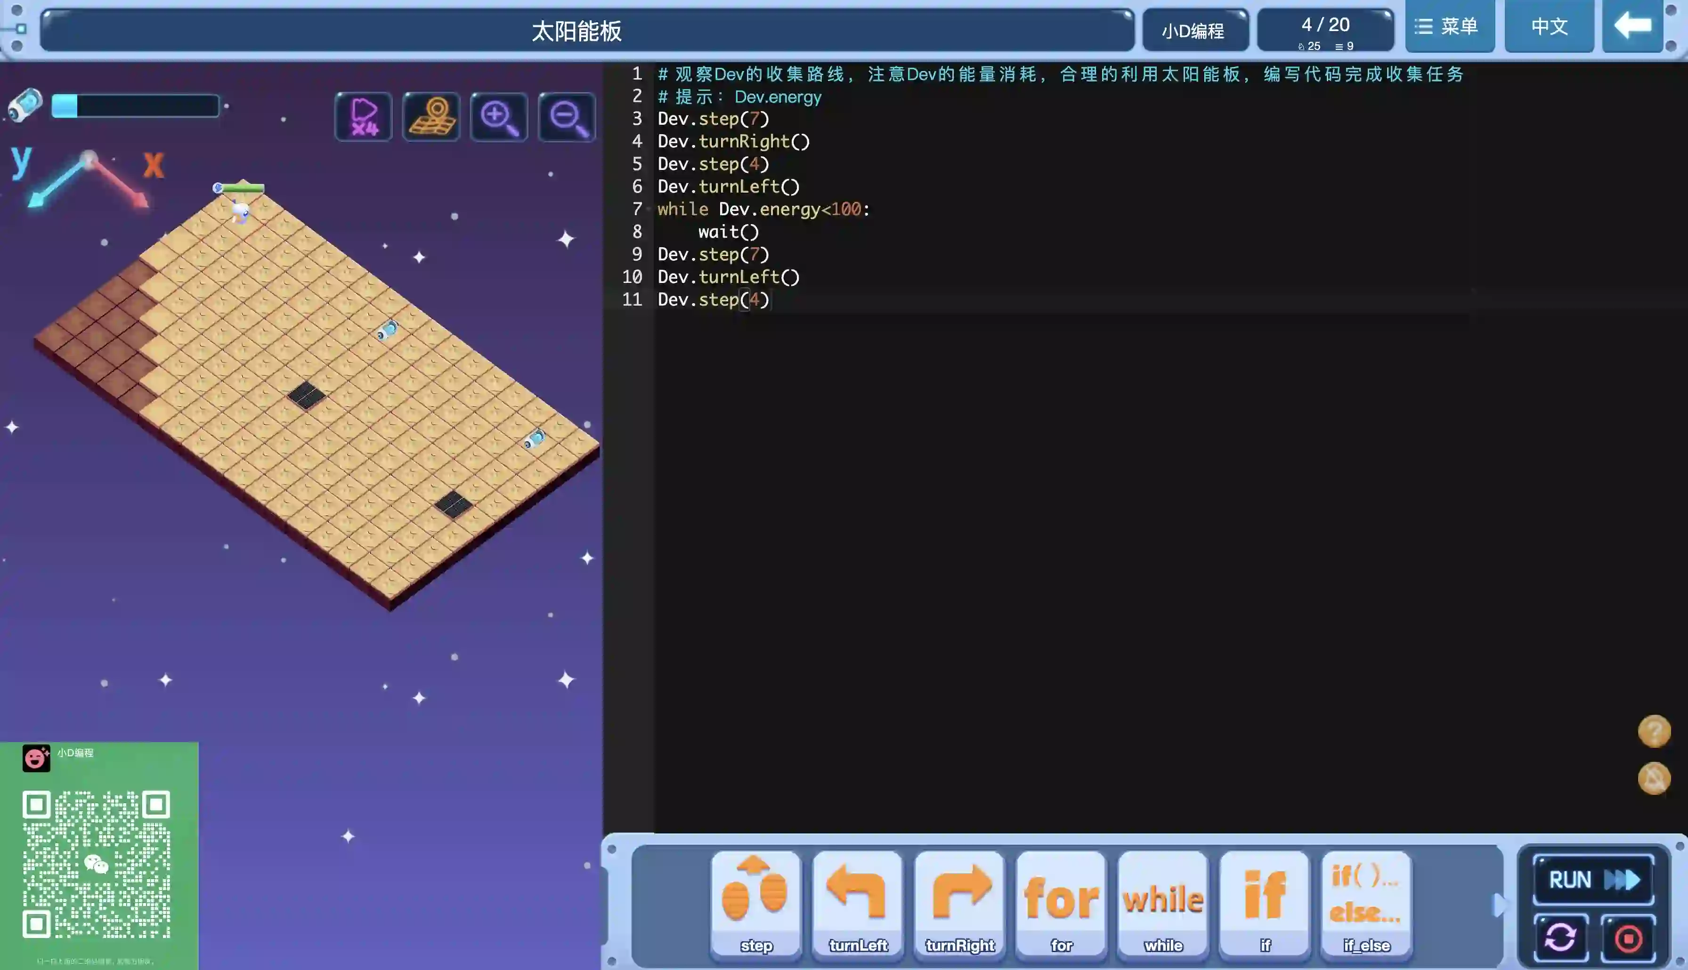Viewport: 1688px width, 970px height.
Task: Switch language with 中文 button
Action: point(1549,27)
